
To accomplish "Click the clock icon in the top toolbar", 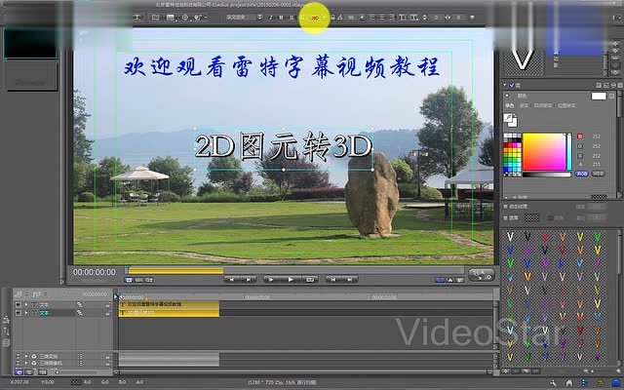I will (185, 18).
